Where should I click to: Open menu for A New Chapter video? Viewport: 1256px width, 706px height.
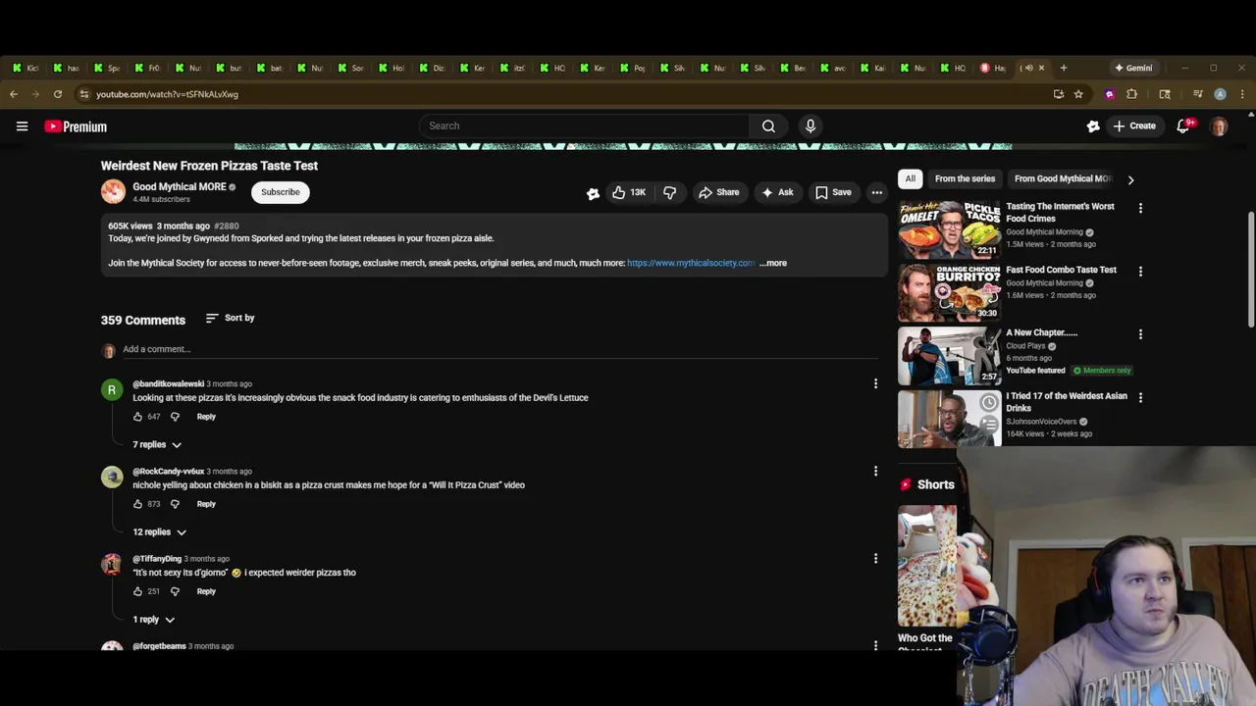coord(1140,334)
